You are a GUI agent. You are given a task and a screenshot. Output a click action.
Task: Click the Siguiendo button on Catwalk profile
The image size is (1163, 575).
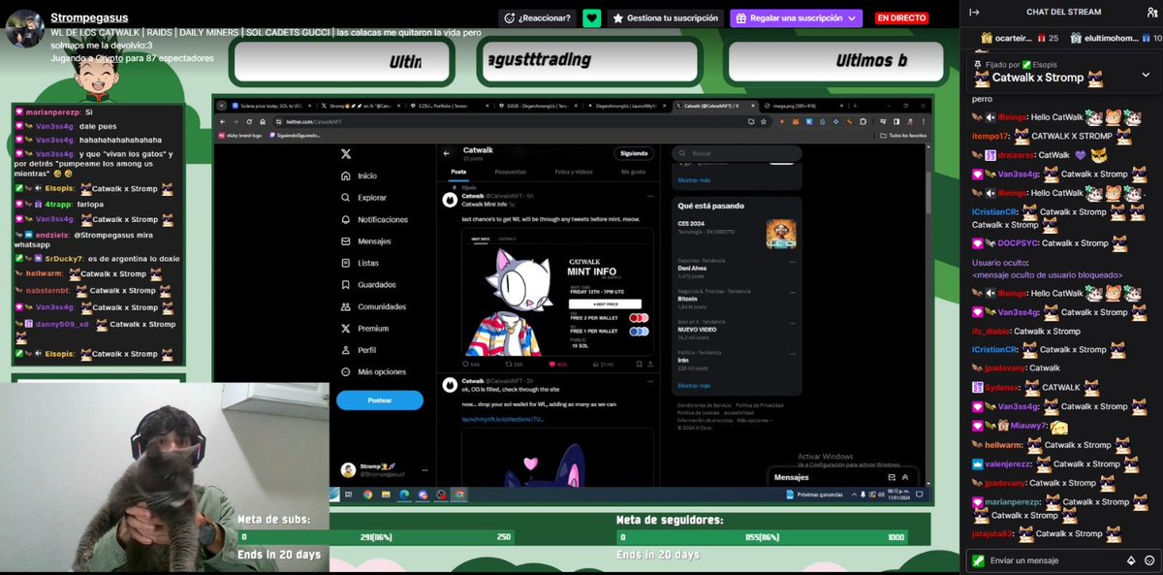635,153
